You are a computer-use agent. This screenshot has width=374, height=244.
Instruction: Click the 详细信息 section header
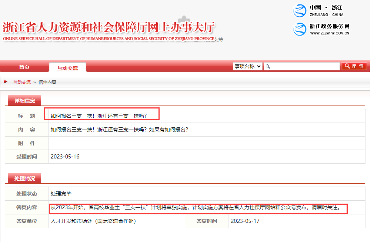pyautogui.click(x=24, y=100)
